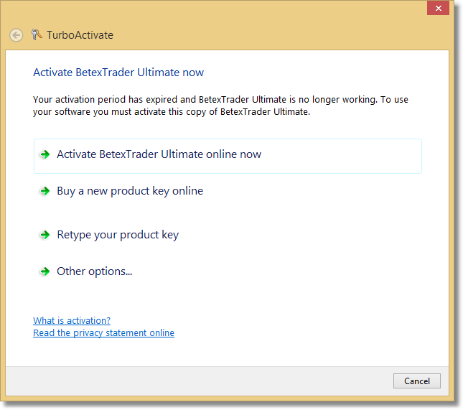This screenshot has height=410, width=463.
Task: Click green arrow beside Activate online now
Action: coord(45,154)
